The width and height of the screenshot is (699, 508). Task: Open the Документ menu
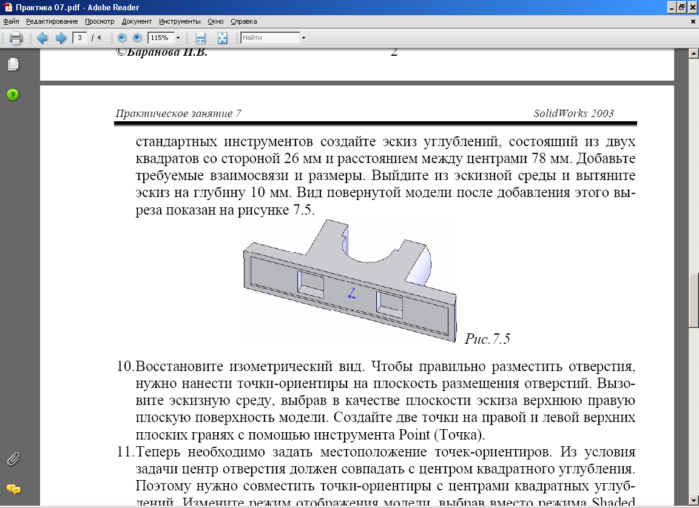coord(137,21)
